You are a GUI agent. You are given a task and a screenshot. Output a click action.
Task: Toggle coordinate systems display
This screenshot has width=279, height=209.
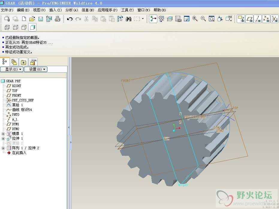click(x=275, y=19)
